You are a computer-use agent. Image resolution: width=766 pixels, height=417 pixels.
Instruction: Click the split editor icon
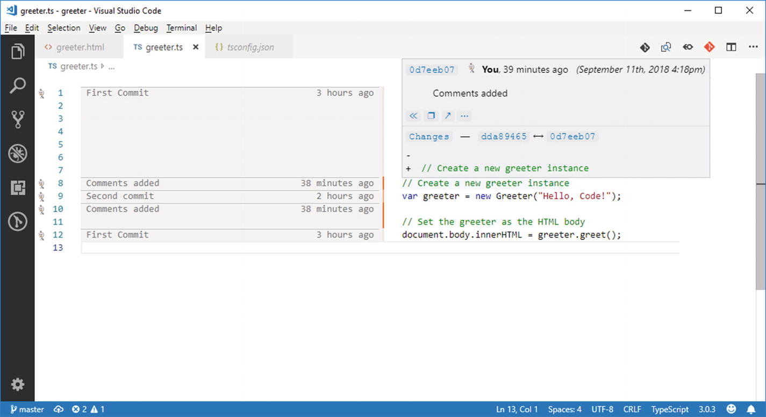pos(731,47)
